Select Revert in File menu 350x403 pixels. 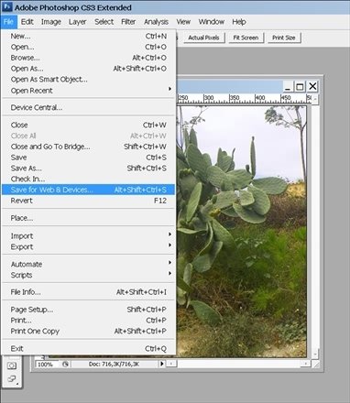89,201
